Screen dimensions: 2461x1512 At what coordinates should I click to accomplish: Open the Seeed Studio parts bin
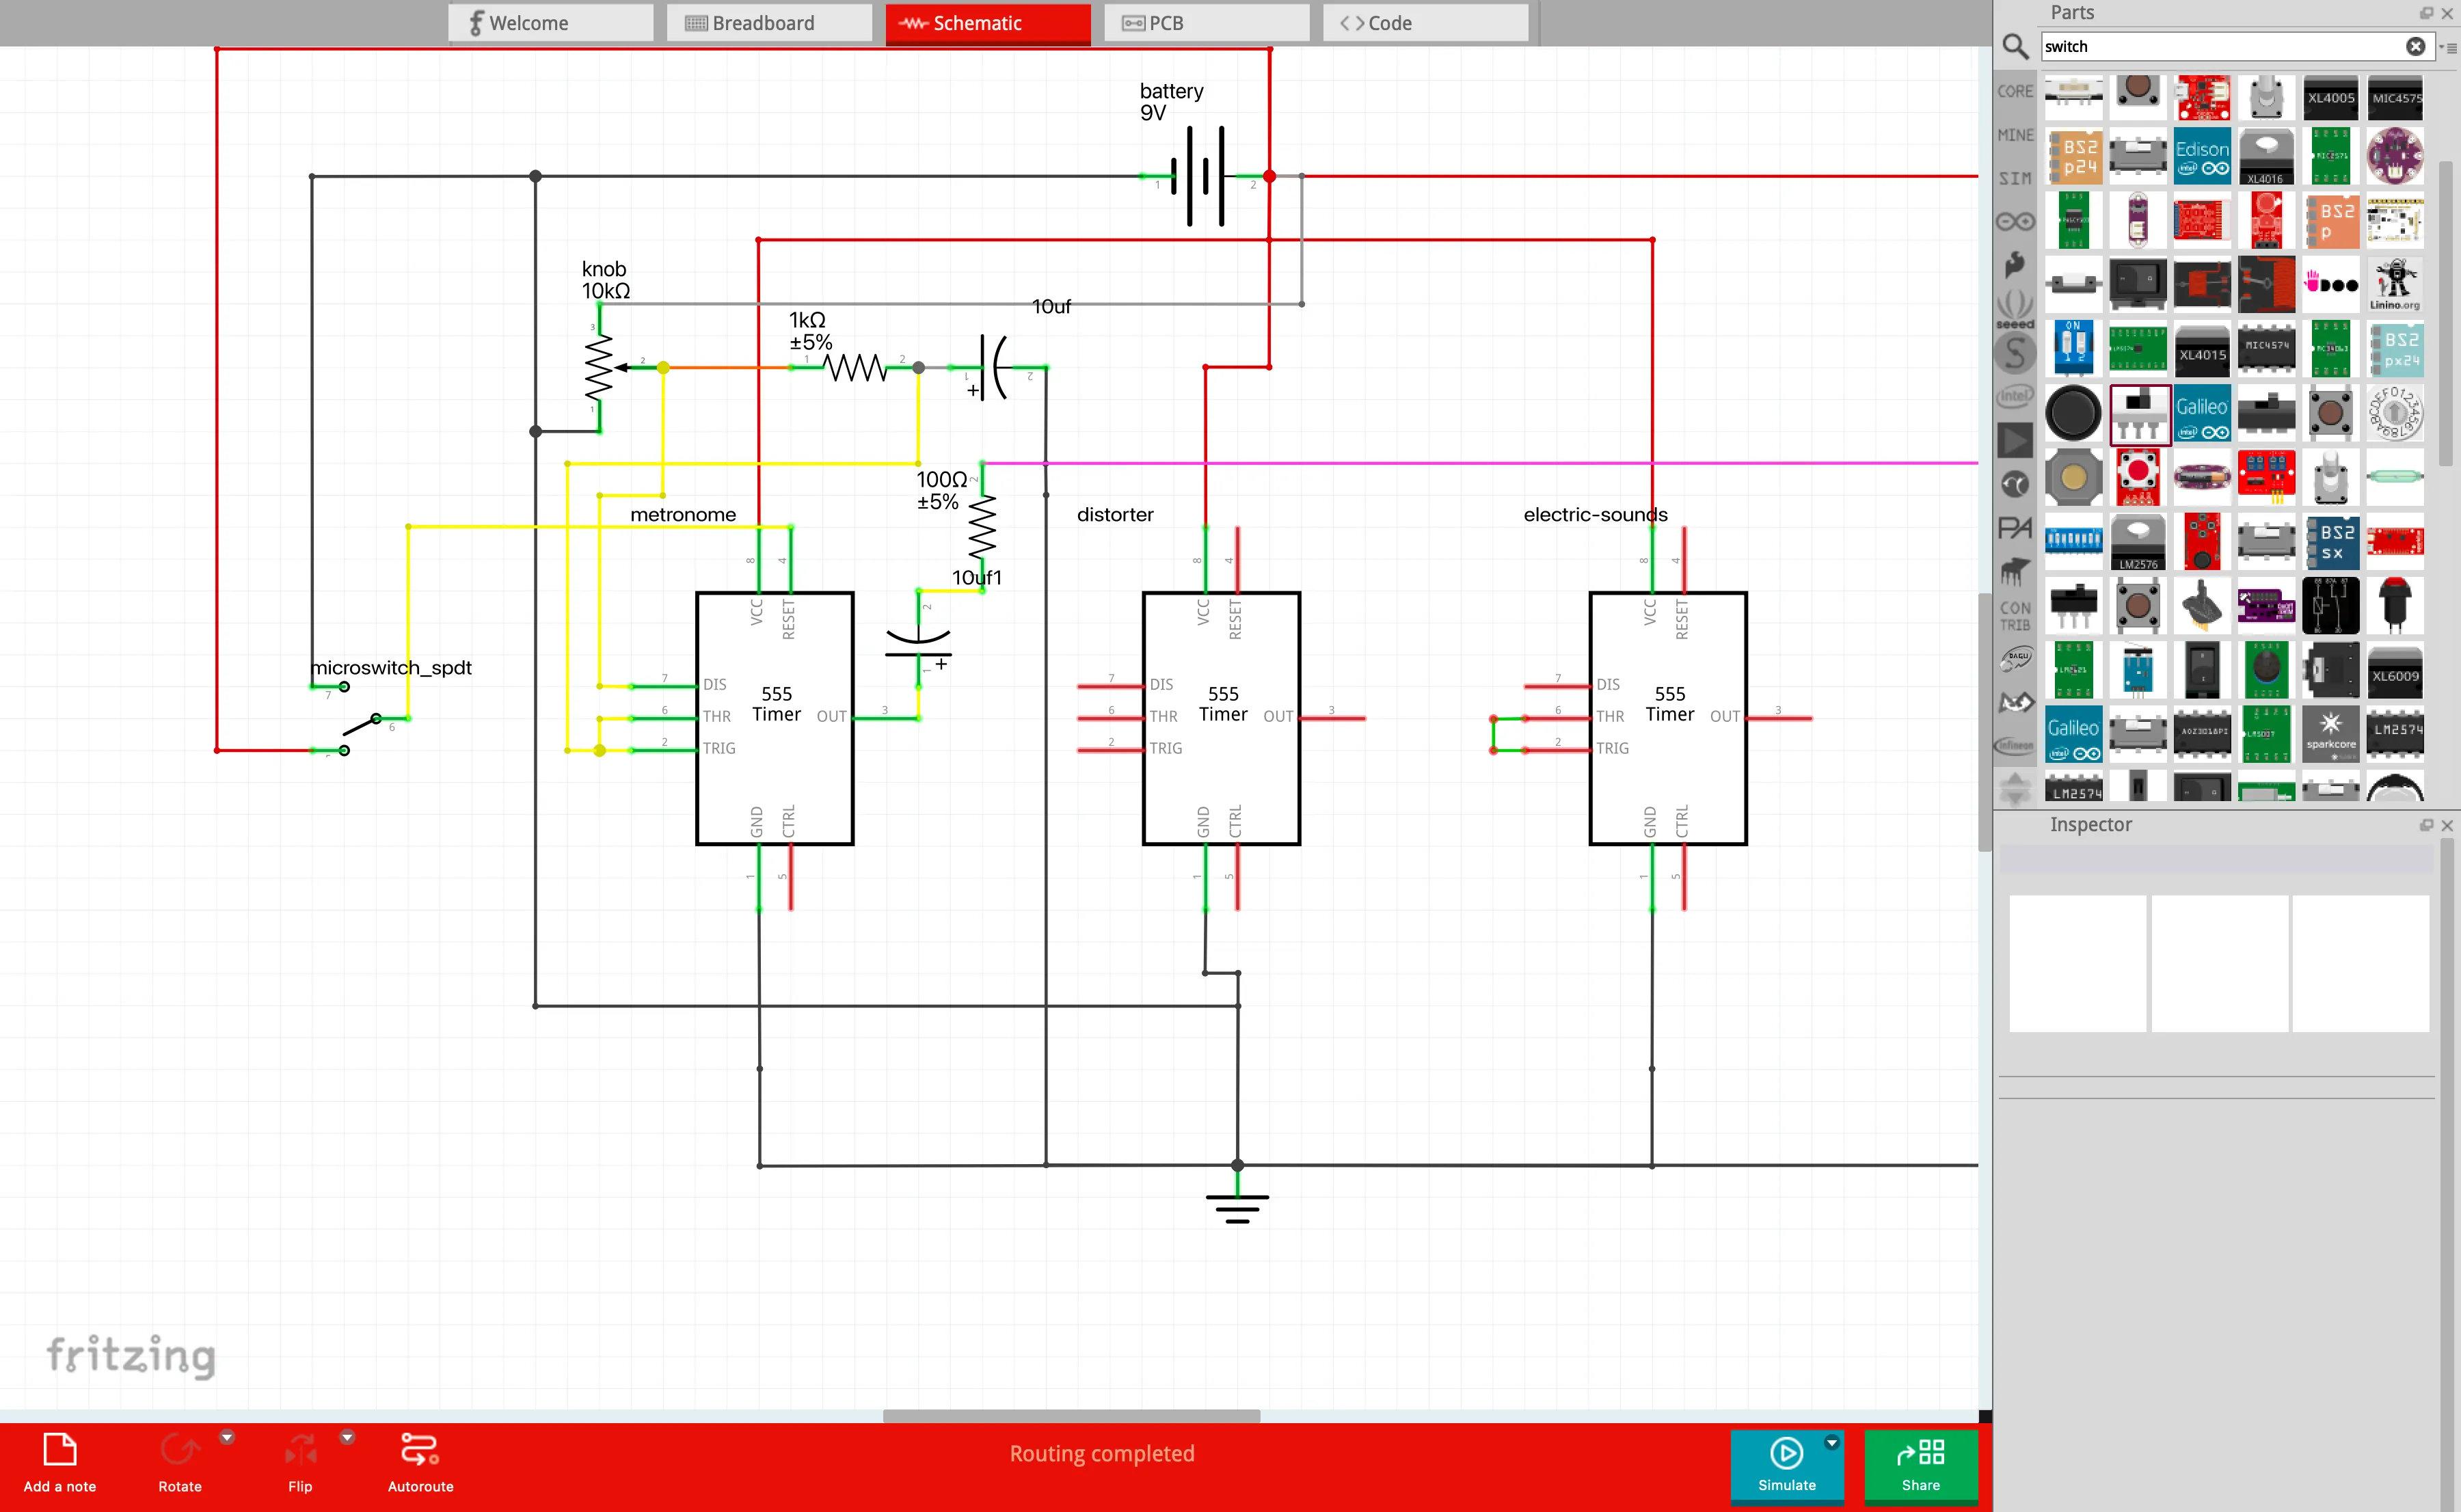tap(2014, 308)
